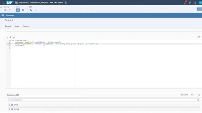Click the Run icon under General
The image size is (202, 113).
point(10,10)
